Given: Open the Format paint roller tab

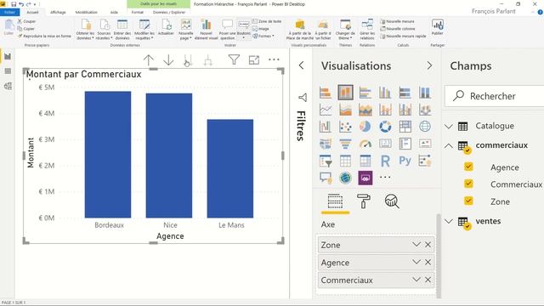Looking at the screenshot, I should click(363, 201).
